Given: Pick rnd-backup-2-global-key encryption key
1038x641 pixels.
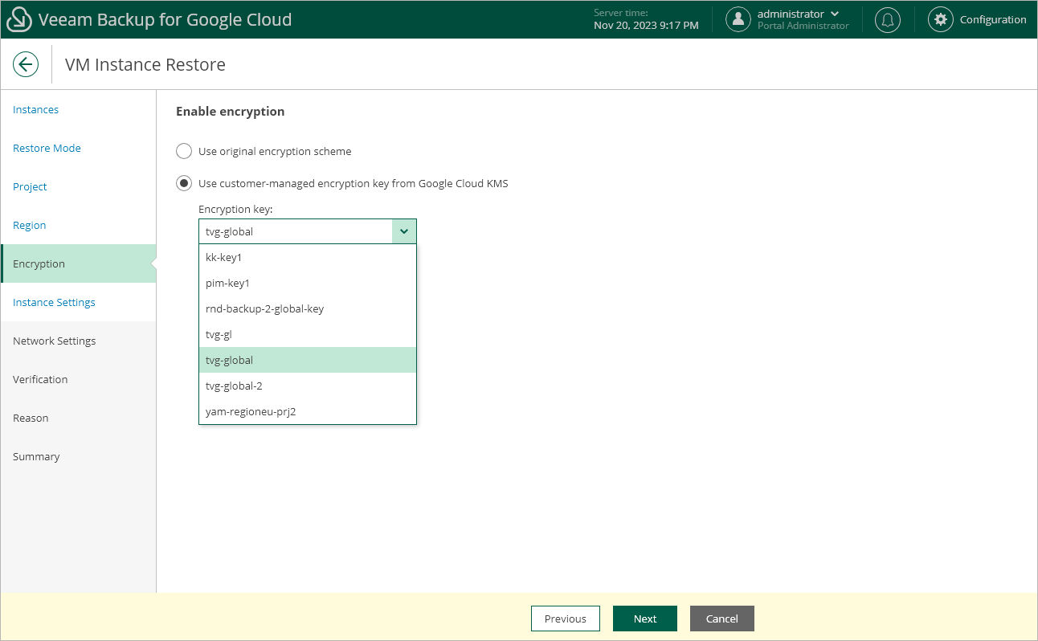Looking at the screenshot, I should (308, 308).
